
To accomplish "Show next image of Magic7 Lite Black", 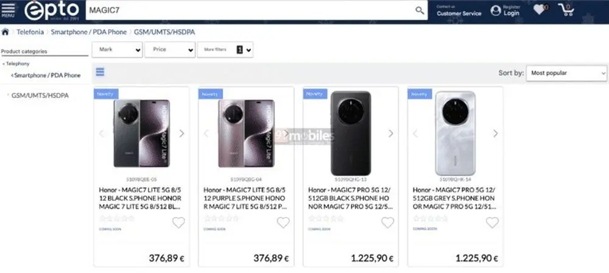I will pos(181,133).
